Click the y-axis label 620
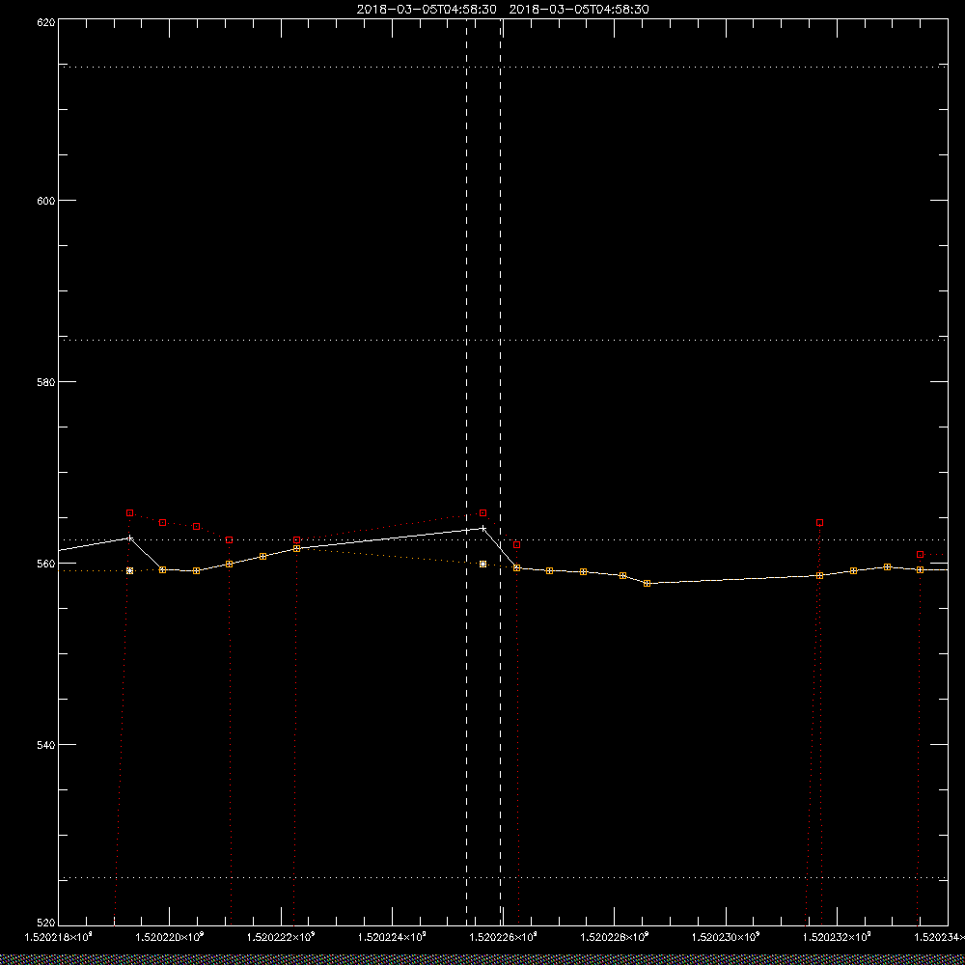This screenshot has height=965, width=965. [46, 22]
